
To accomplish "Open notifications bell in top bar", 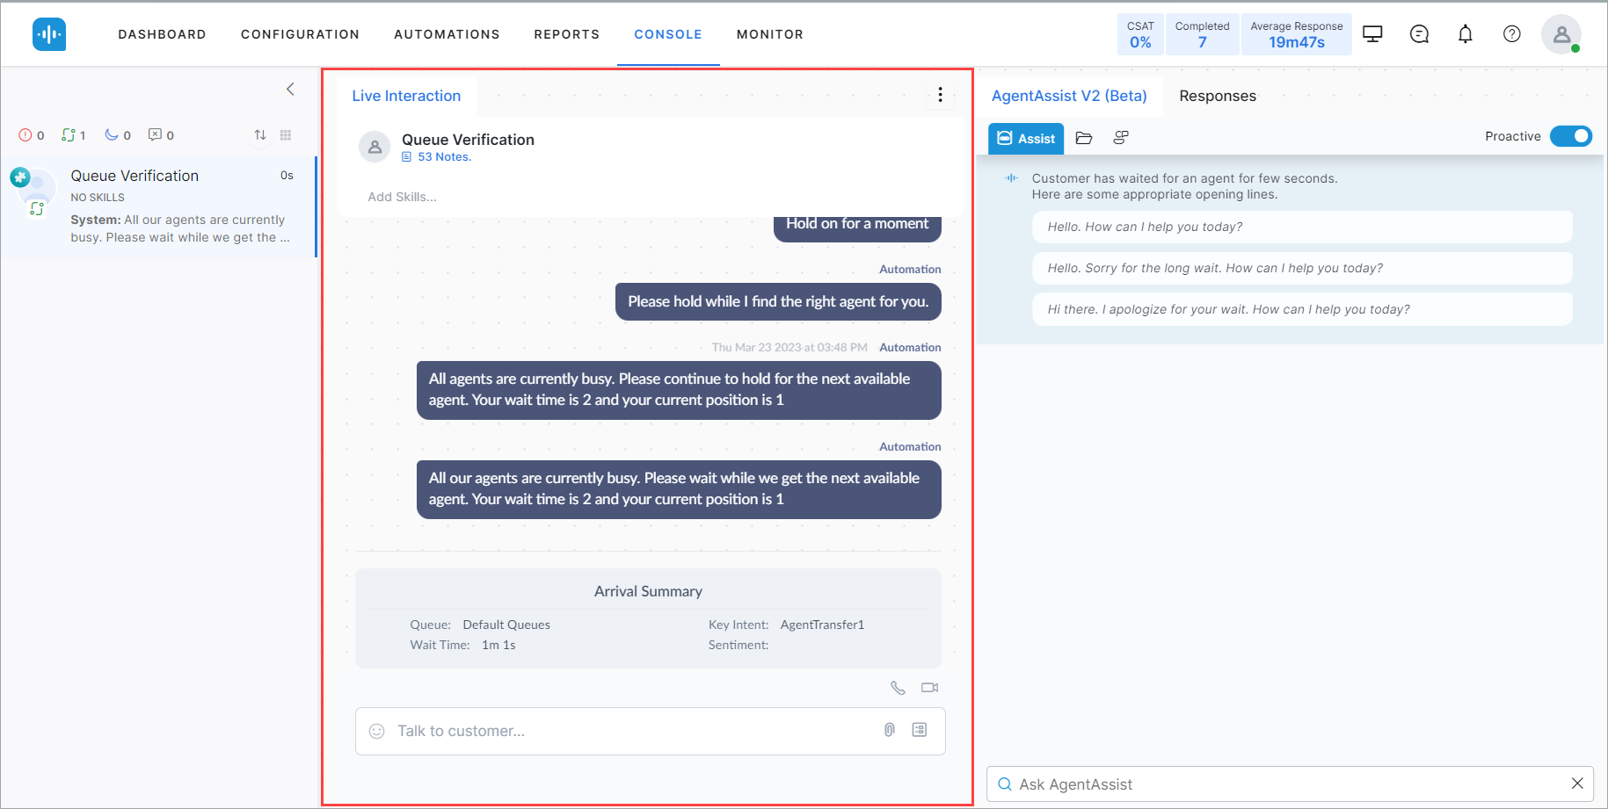I will pyautogui.click(x=1466, y=33).
